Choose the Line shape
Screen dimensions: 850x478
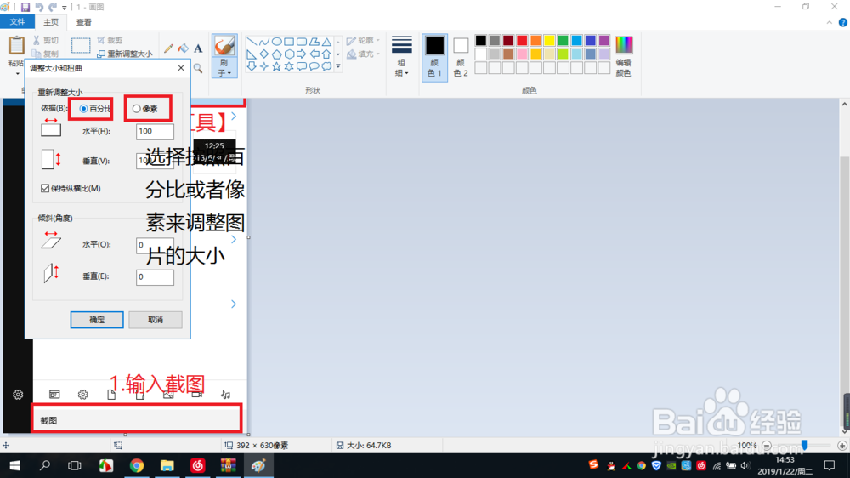(x=252, y=42)
